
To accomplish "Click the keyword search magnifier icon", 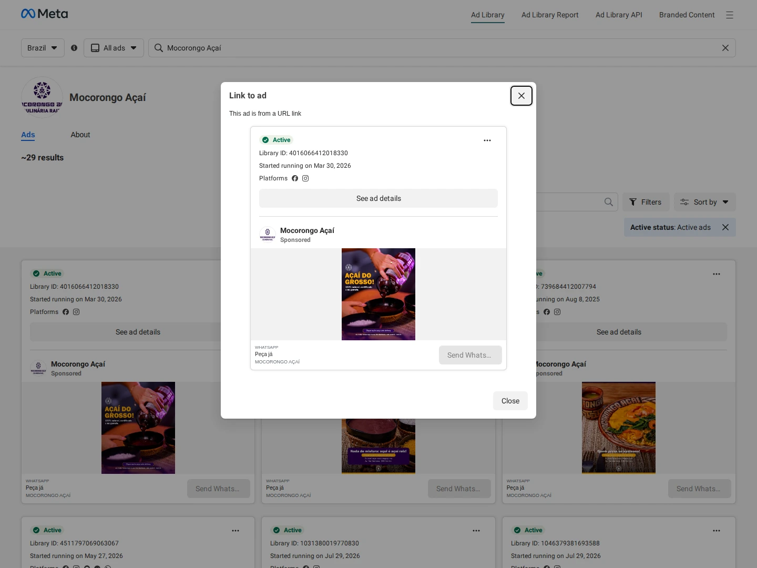I will [609, 202].
